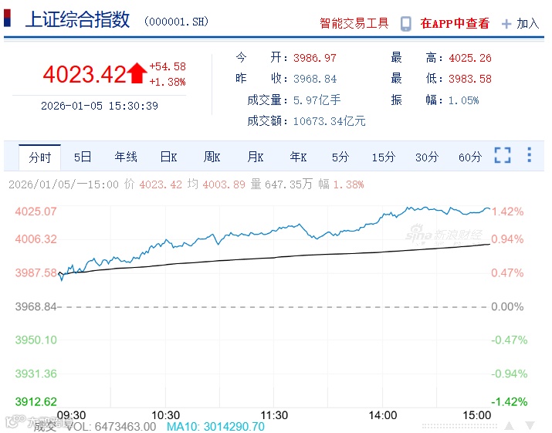
Task: Click the y-axis label 3987.58
Action: pos(36,272)
